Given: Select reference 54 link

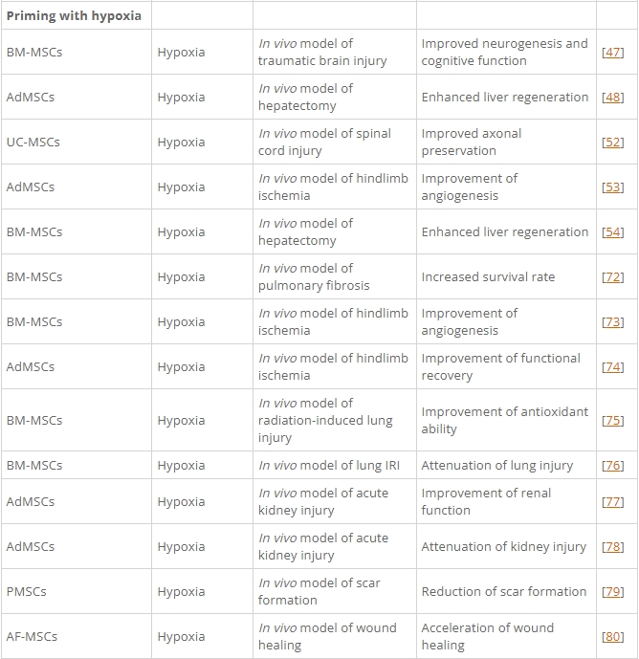Looking at the screenshot, I should point(612,231).
